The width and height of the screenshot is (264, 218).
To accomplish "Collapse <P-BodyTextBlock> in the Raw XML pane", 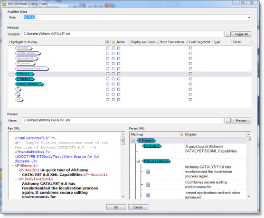I will point(15,179).
